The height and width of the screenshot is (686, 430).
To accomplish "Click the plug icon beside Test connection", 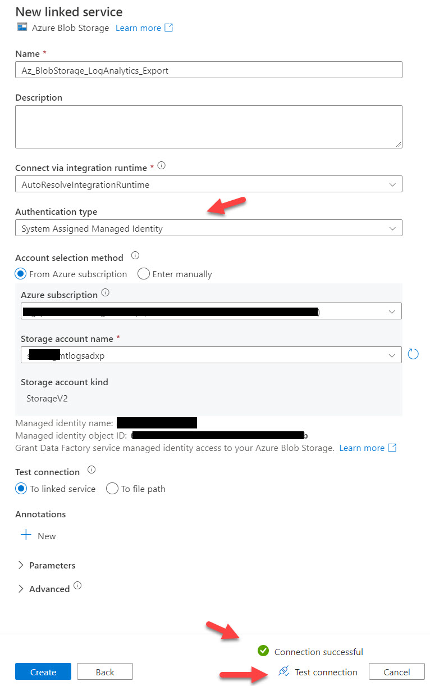I will click(283, 671).
